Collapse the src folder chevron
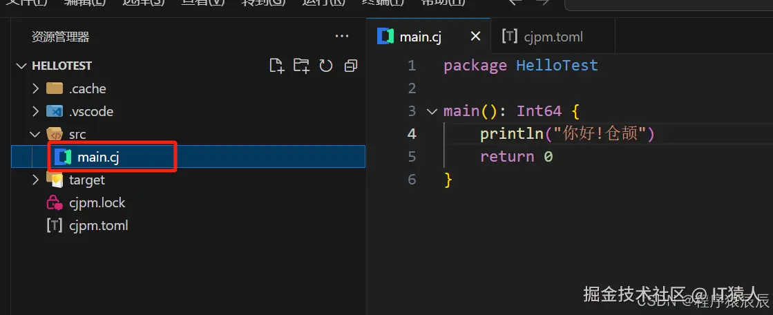773x315 pixels. (36, 134)
